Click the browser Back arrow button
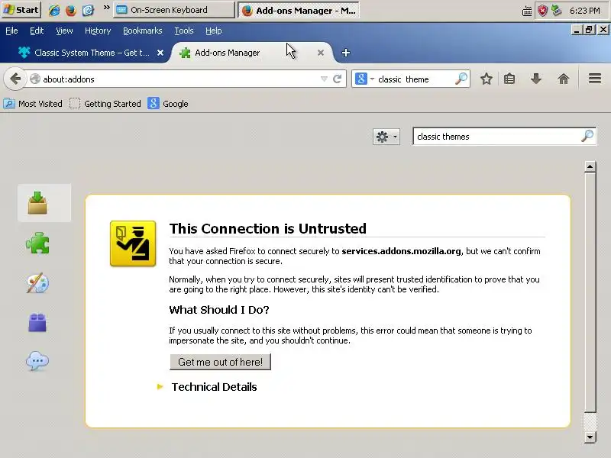Viewport: 611px width, 458px height. 15,79
